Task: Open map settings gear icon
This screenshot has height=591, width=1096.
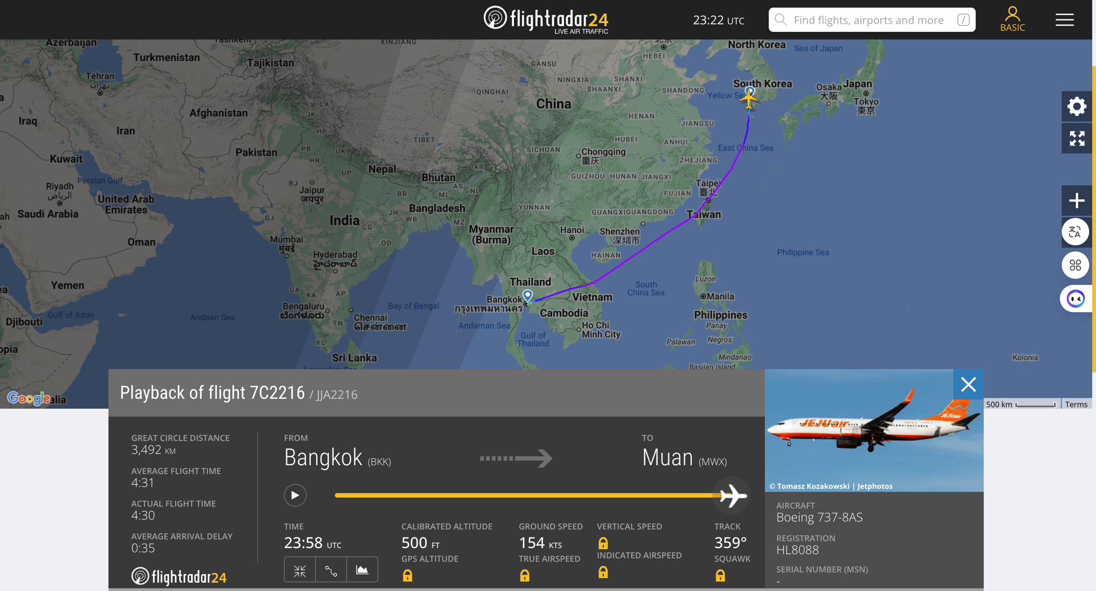Action: [x=1076, y=106]
